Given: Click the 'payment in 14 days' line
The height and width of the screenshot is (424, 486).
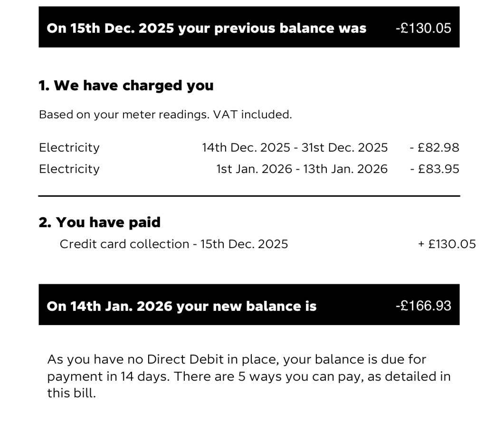Looking at the screenshot, I should point(109,376).
